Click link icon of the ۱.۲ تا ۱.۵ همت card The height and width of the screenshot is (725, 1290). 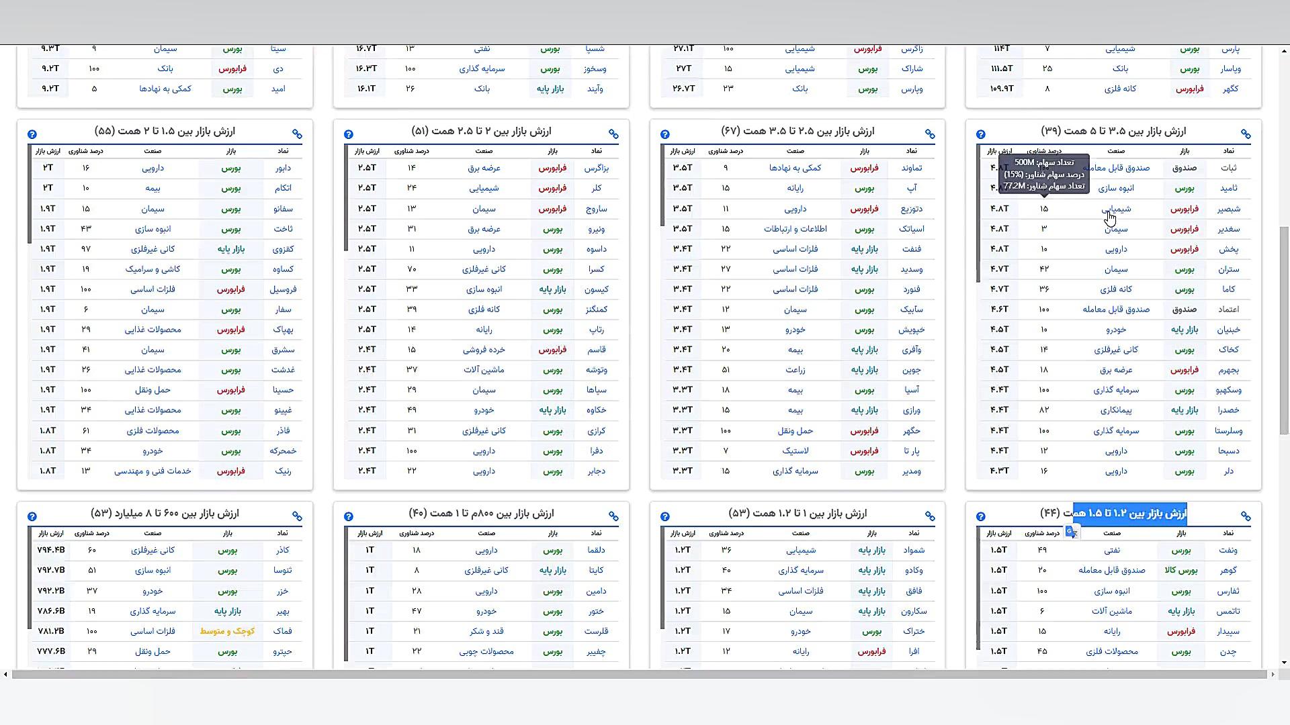(1246, 516)
